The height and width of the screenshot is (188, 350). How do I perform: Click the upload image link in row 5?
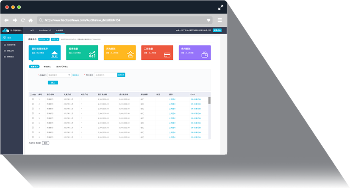point(172,118)
